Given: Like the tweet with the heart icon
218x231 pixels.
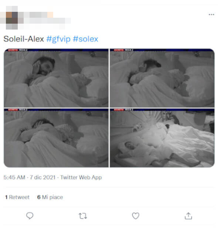Looking at the screenshot, I should pyautogui.click(x=136, y=216).
